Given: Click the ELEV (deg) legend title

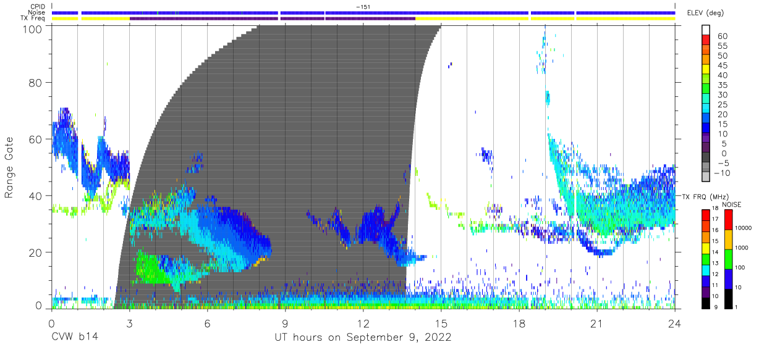Looking at the screenshot, I should [705, 13].
